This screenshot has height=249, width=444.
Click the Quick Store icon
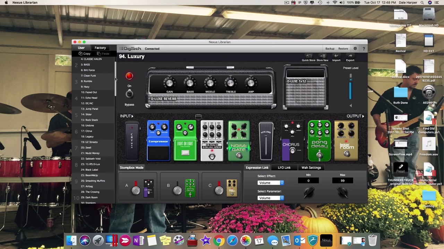[309, 56]
